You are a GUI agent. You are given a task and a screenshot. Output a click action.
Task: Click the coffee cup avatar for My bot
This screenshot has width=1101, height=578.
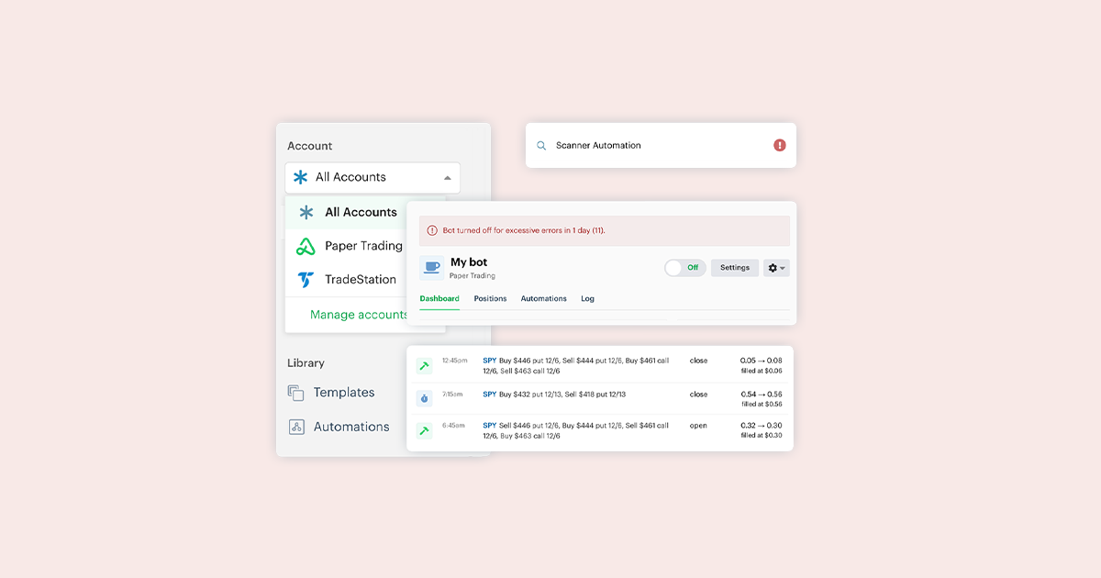point(431,267)
